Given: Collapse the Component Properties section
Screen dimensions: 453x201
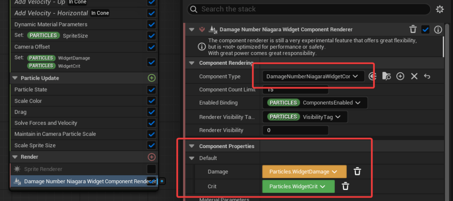Looking at the screenshot, I should [192, 146].
